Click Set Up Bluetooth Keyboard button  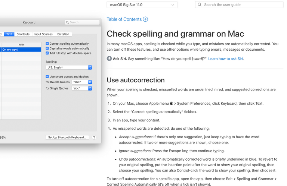pyautogui.click(x=67, y=138)
